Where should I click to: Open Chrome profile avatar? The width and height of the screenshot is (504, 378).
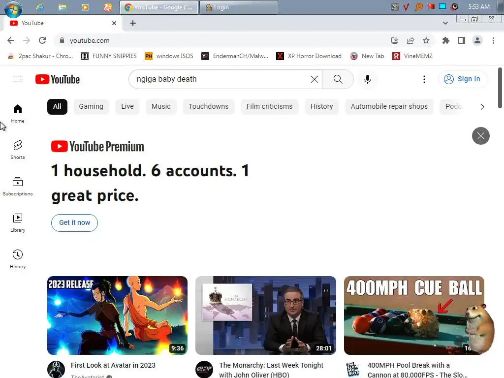click(477, 40)
